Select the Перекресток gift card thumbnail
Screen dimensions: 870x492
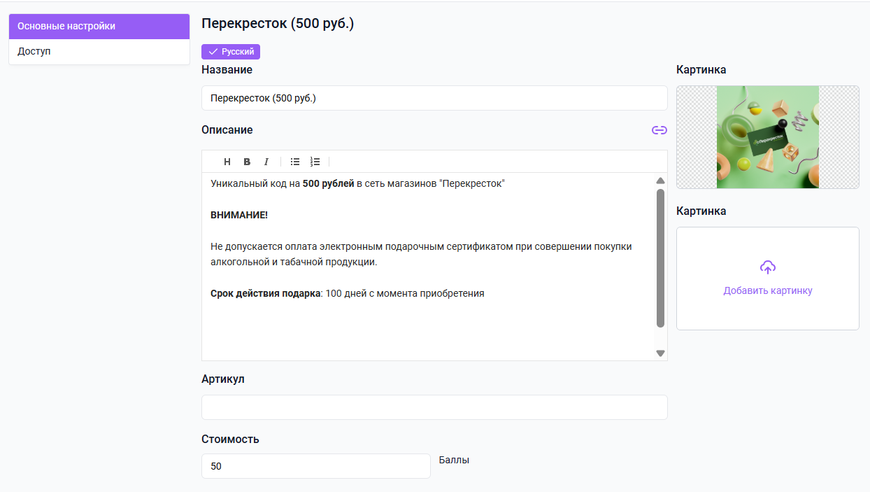(767, 137)
